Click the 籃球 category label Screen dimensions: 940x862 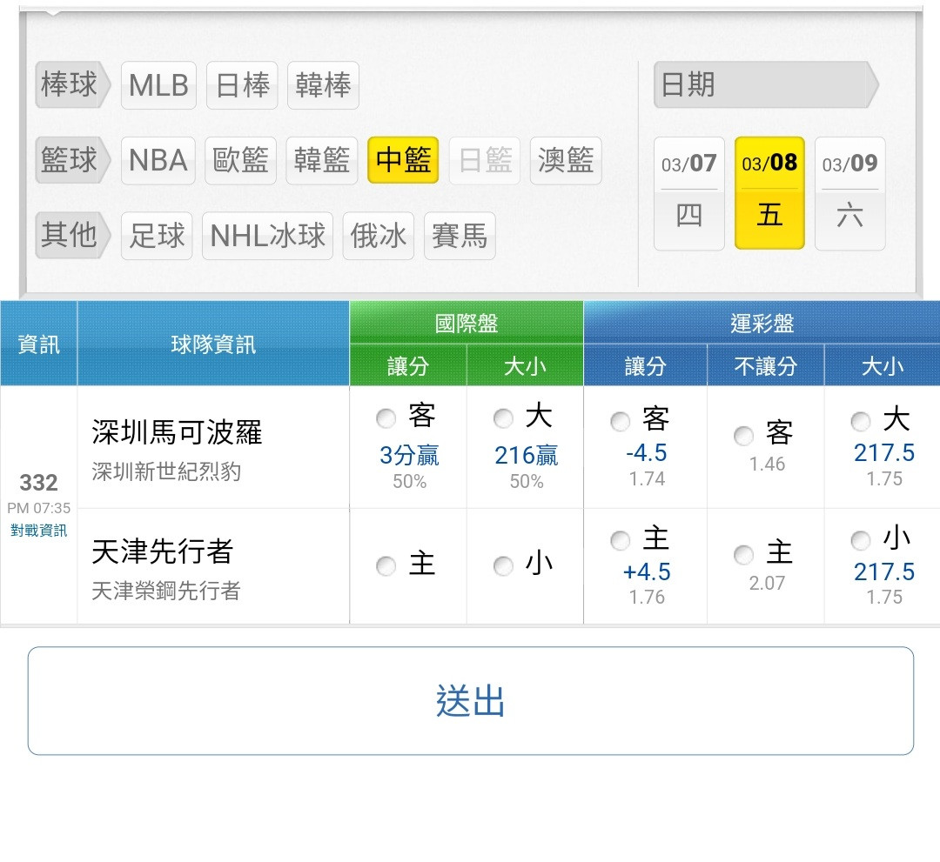(x=73, y=160)
